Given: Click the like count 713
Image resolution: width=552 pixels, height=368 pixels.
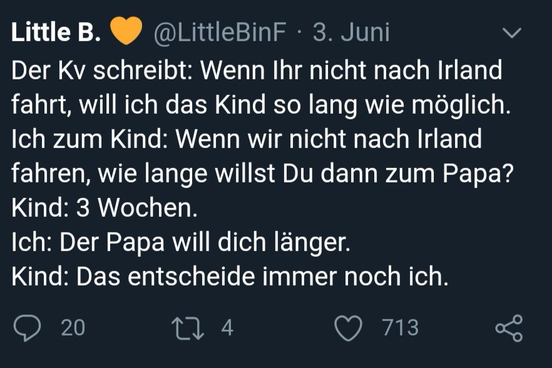Looking at the screenshot, I should [x=400, y=329].
